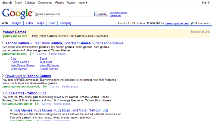Open result 4 Kids Games, Kids Movies link
Viewport: 212px width, 121px height.
coord(61,110)
